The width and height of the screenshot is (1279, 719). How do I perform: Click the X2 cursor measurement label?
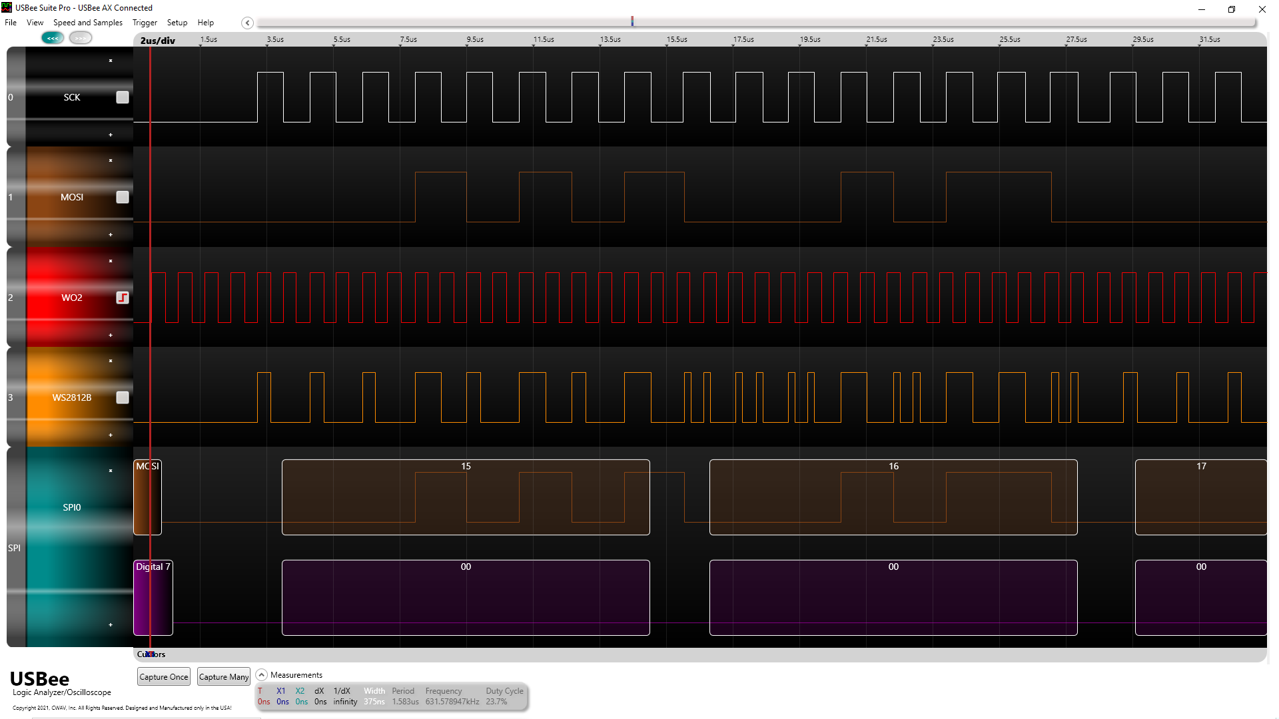pyautogui.click(x=300, y=691)
